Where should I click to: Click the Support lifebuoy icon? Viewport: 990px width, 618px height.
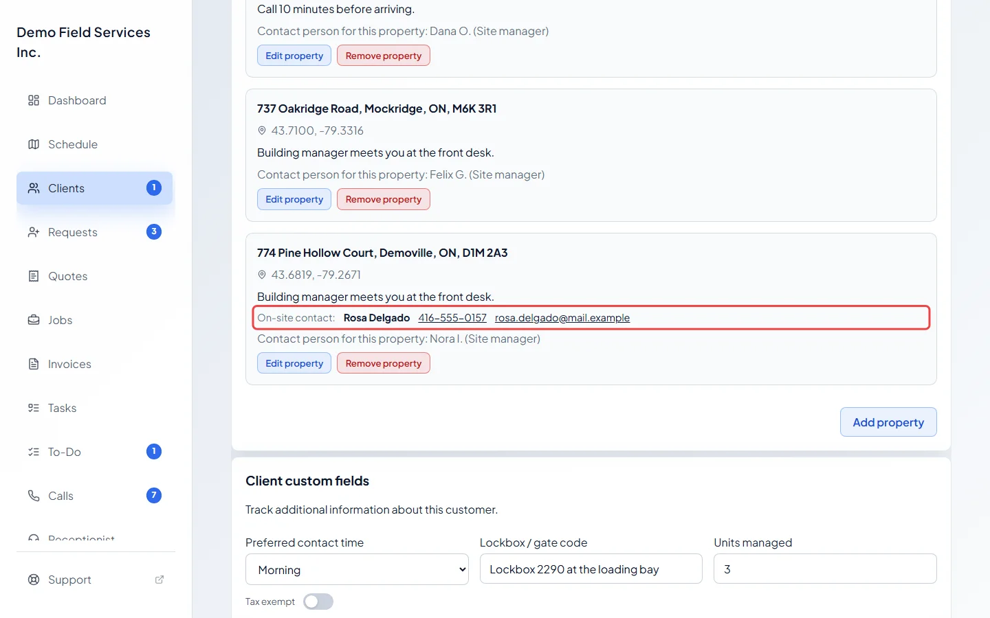pos(34,580)
